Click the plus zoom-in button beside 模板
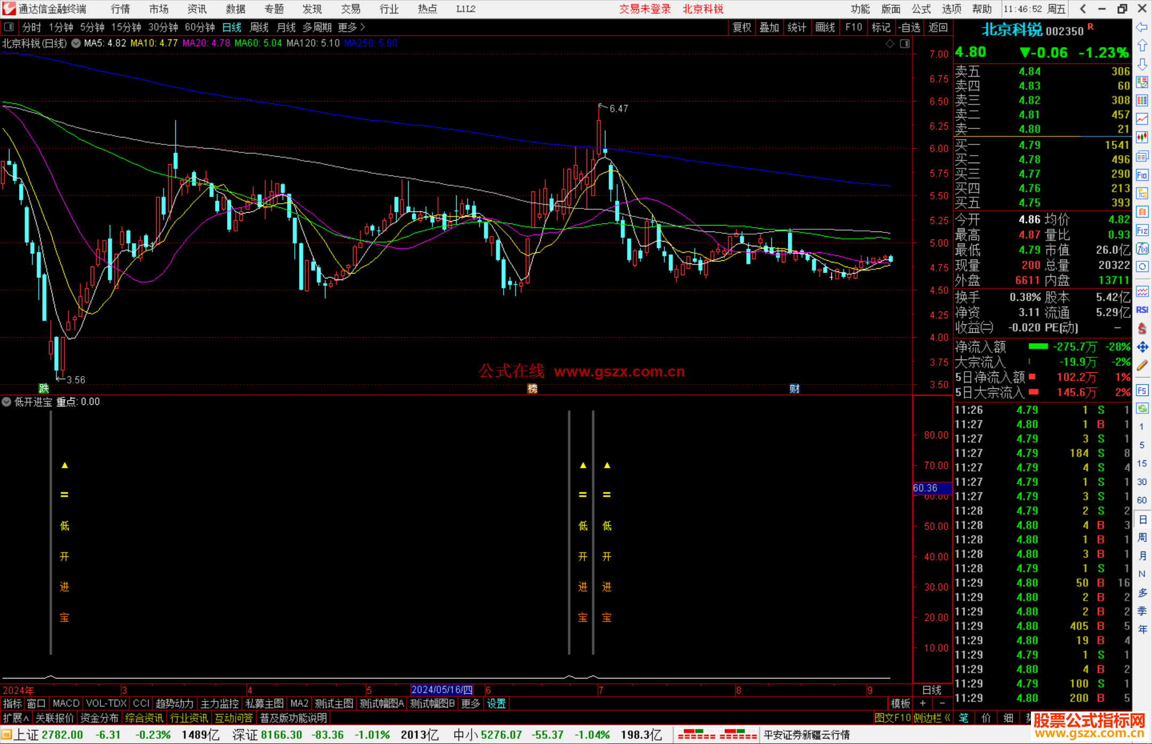1152x744 pixels. 923,703
